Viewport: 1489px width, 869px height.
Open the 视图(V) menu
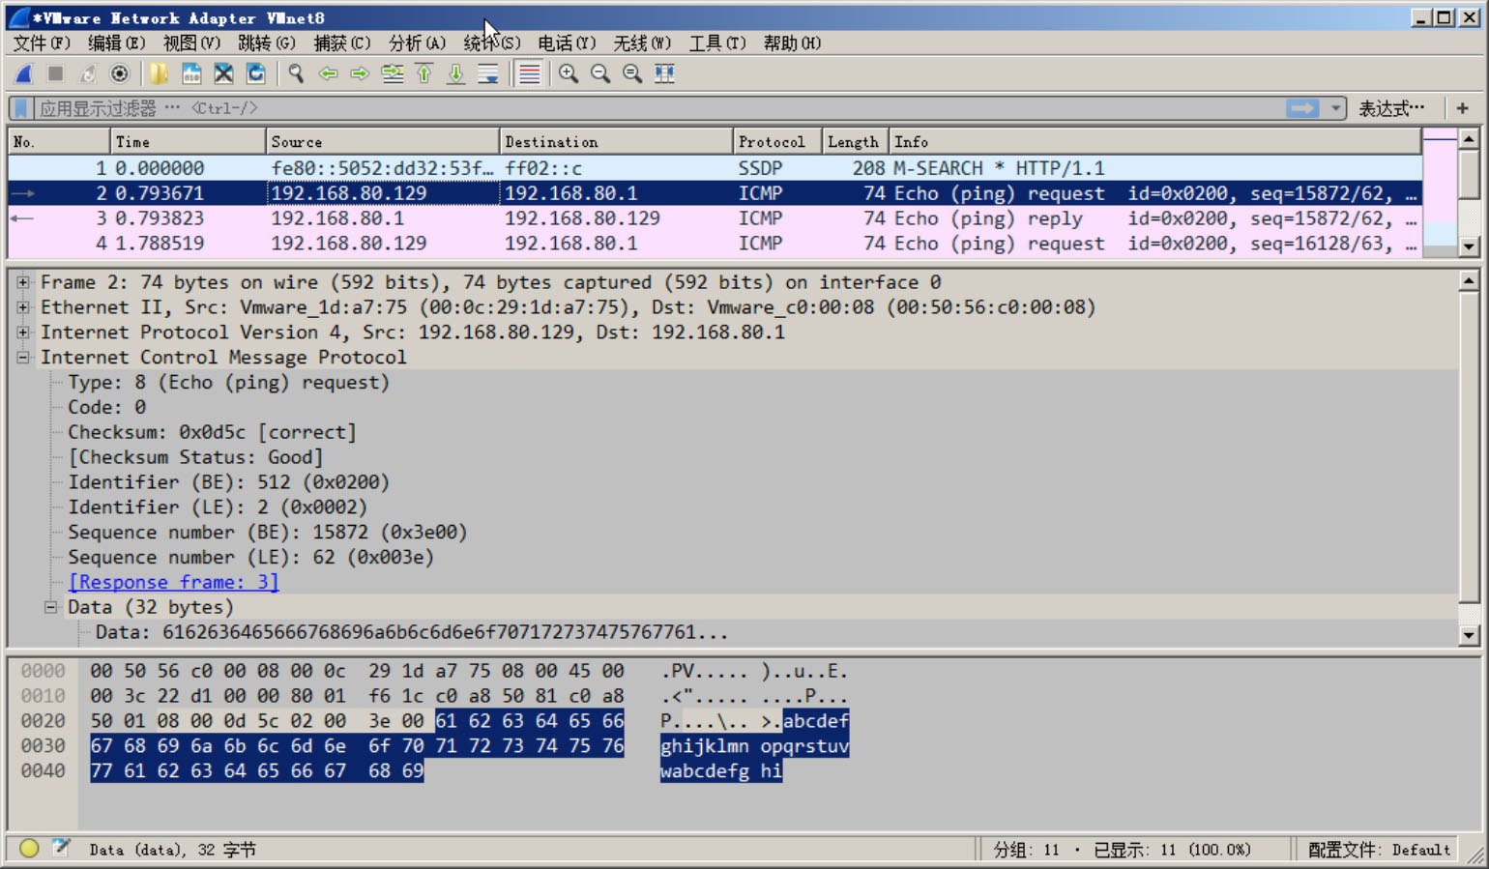[x=191, y=43]
